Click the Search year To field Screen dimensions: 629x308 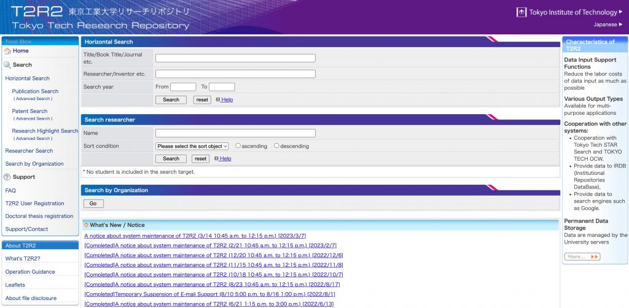[222, 87]
